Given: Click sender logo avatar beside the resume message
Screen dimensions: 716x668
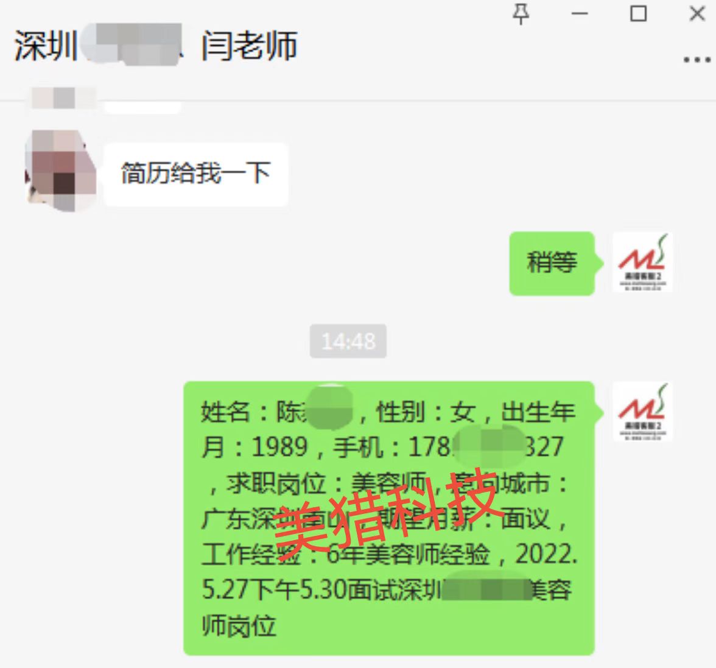Looking at the screenshot, I should (x=642, y=412).
